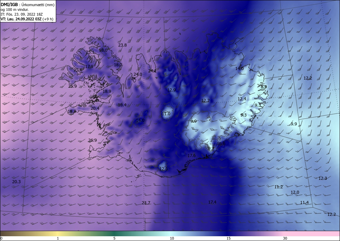Image resolution: width=340 pixels, height=241 pixels.
Task: Click the 17.6 value label
Action: (x=191, y=155)
